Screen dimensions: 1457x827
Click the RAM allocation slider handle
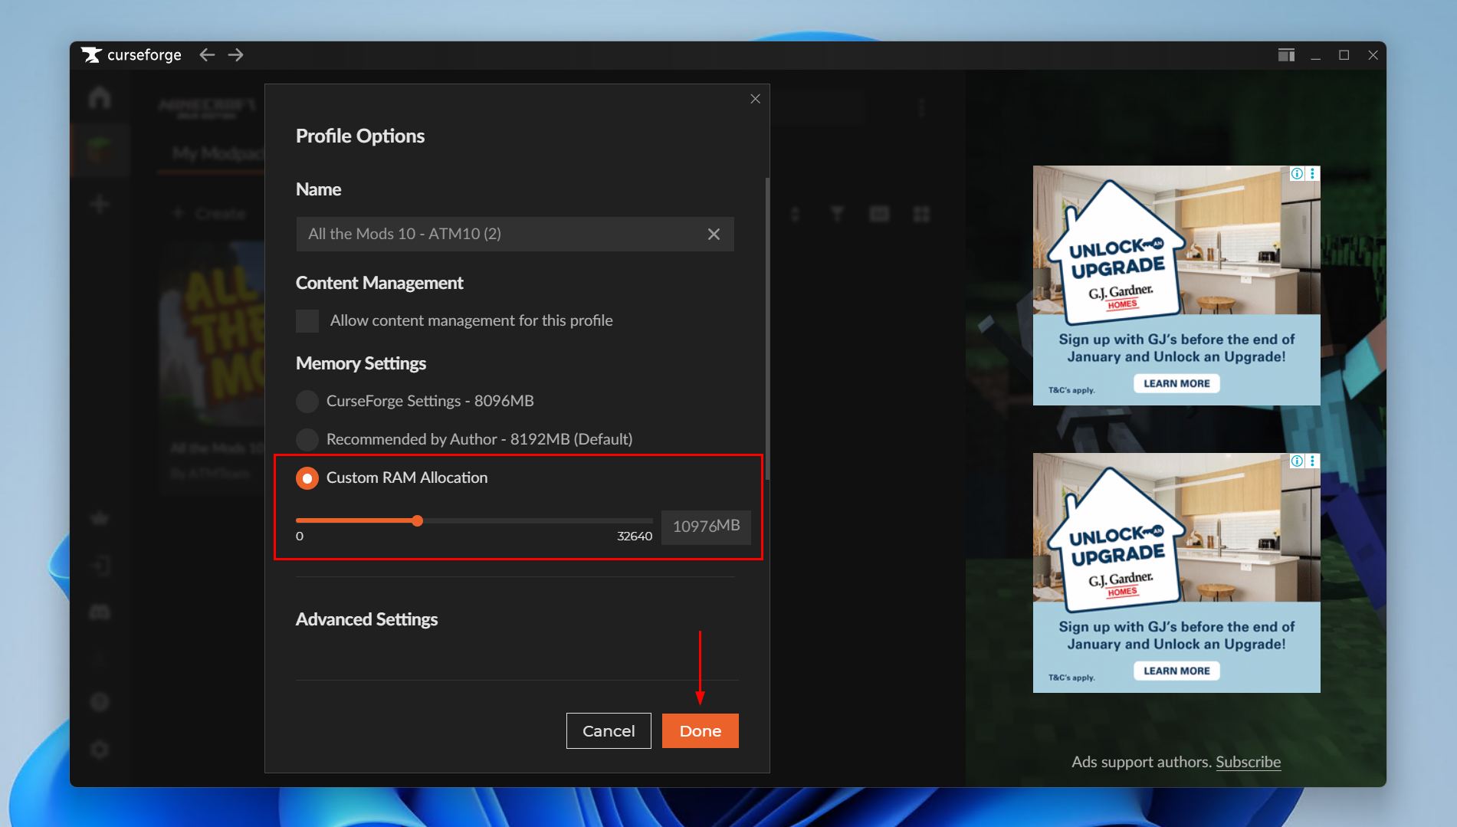(417, 521)
